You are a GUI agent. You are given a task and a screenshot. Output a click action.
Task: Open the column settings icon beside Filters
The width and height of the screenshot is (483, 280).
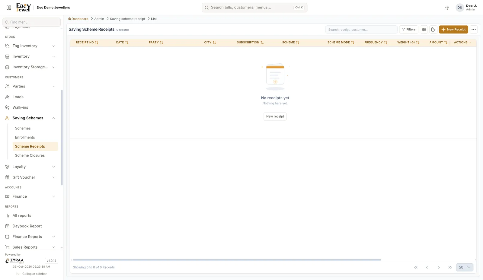(424, 30)
